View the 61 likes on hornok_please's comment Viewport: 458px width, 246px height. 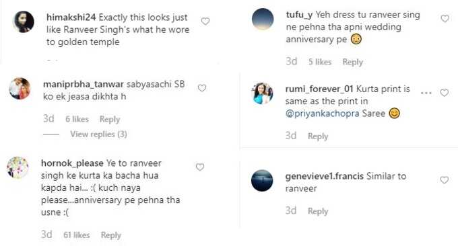[x=77, y=235]
